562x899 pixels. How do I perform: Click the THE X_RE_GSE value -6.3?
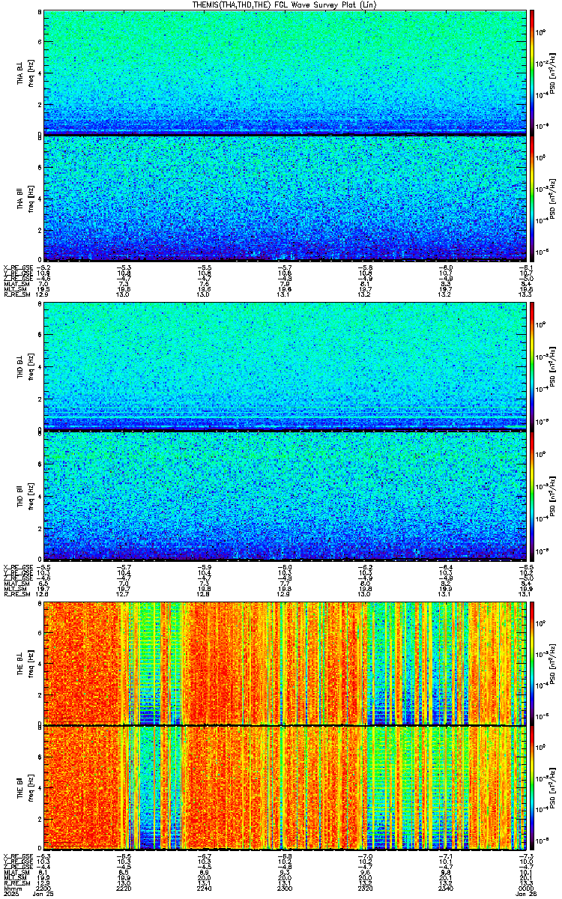click(x=44, y=856)
